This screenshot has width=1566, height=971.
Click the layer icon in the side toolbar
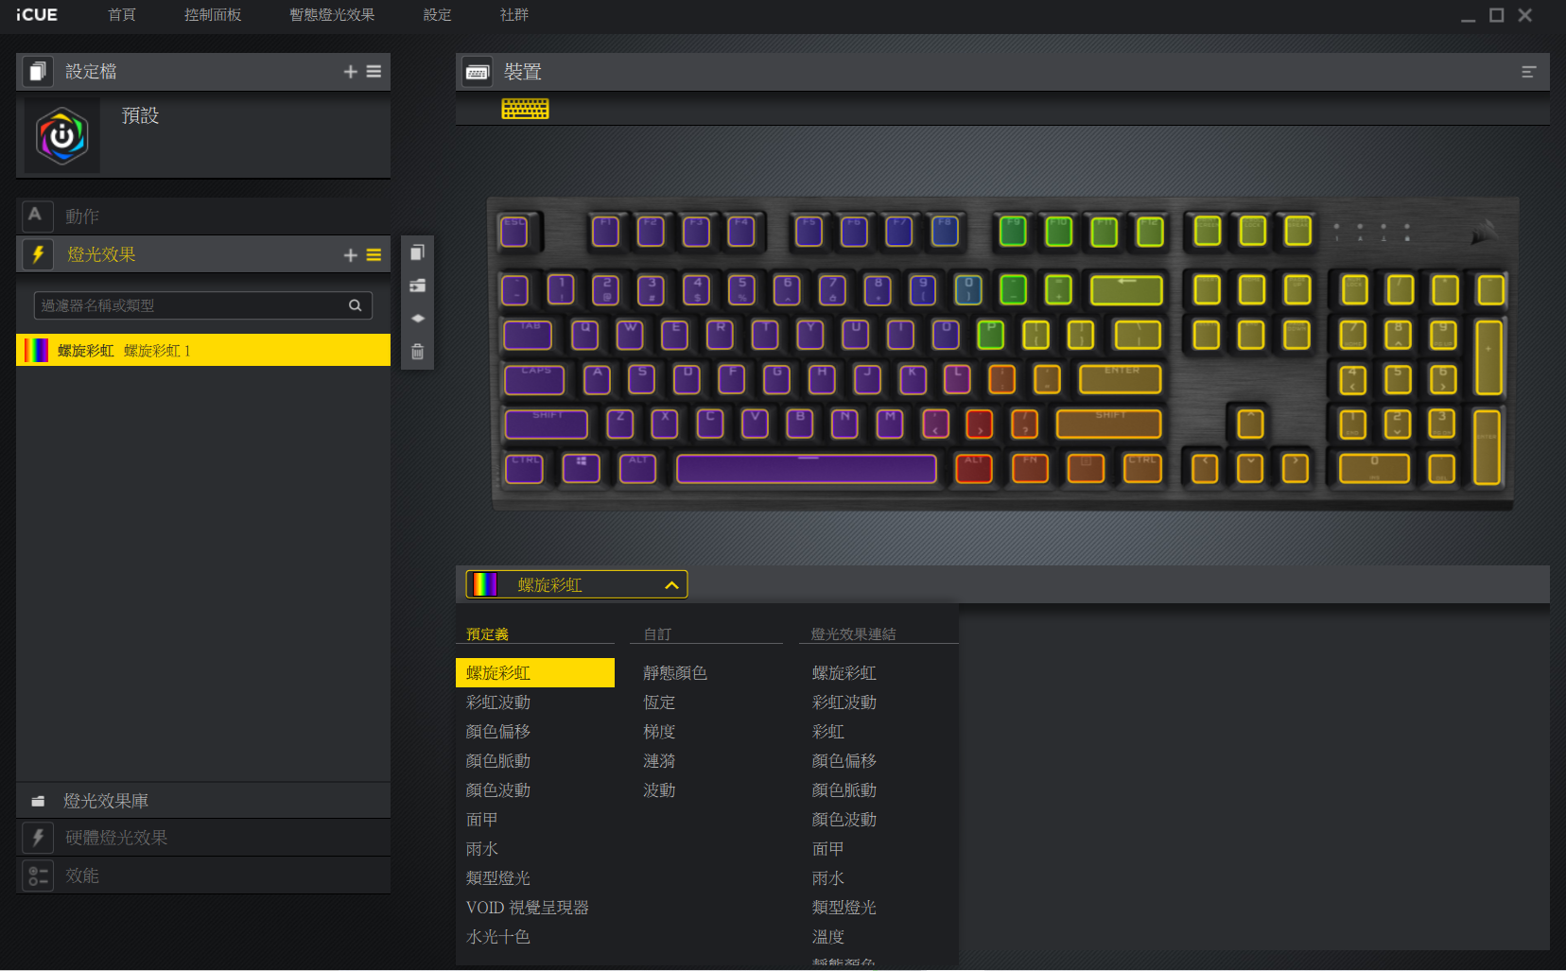coord(417,286)
